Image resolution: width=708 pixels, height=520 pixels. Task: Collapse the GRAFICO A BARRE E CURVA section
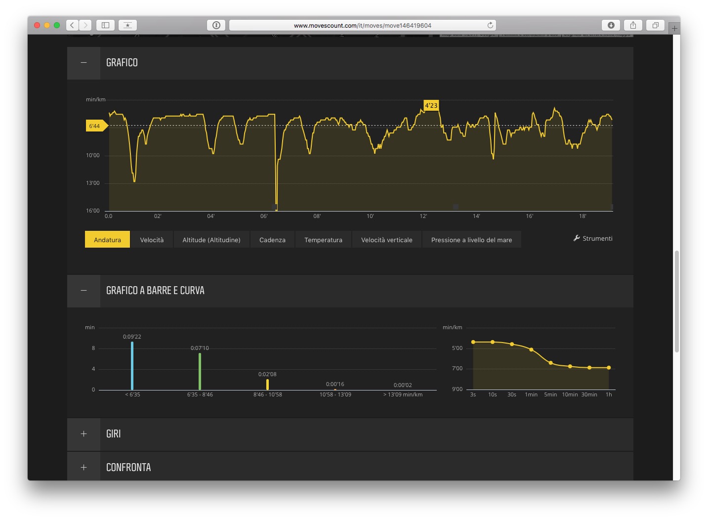[x=83, y=291]
